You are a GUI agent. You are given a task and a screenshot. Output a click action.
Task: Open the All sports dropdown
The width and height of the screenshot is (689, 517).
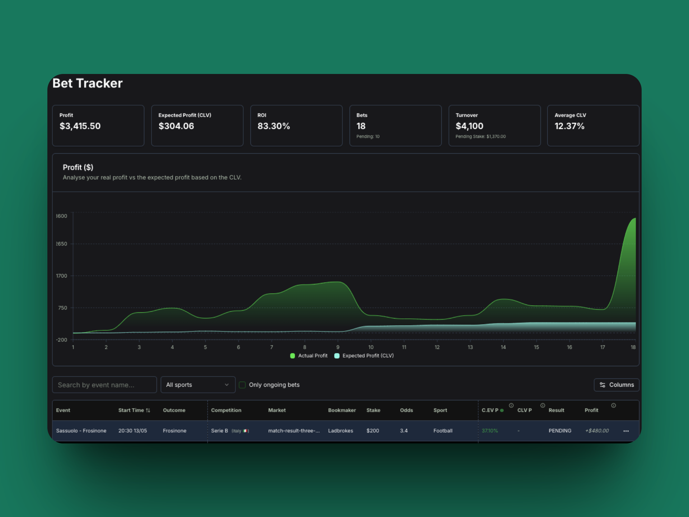pyautogui.click(x=198, y=385)
